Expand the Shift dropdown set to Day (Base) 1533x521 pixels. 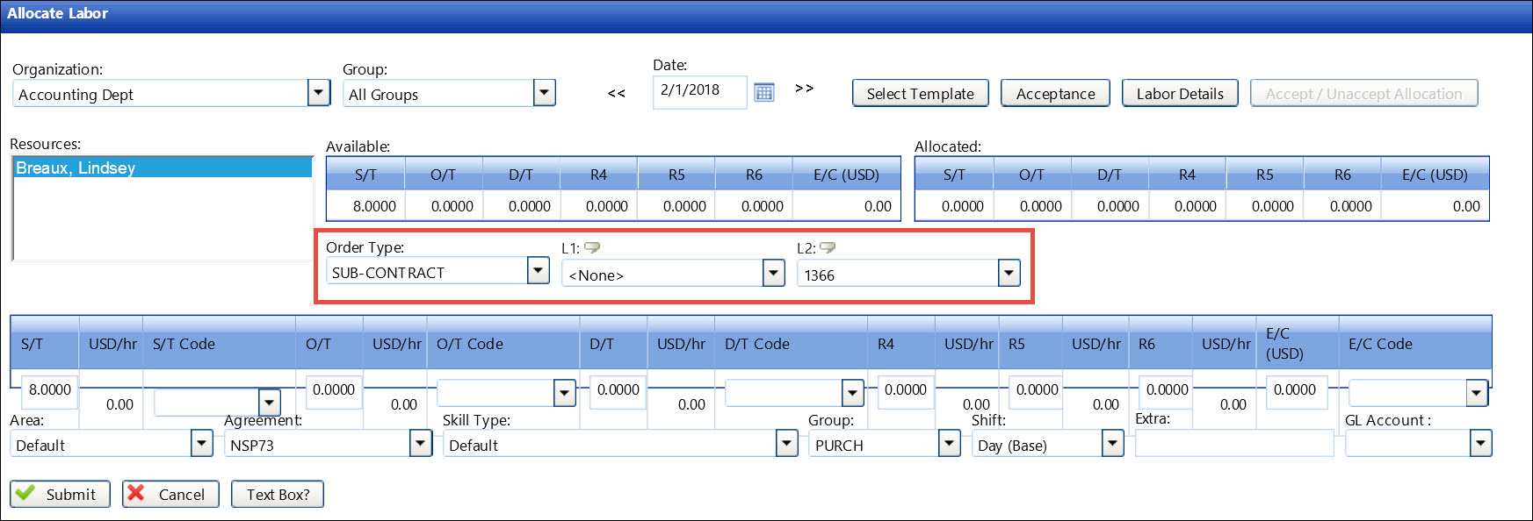pyautogui.click(x=1113, y=444)
